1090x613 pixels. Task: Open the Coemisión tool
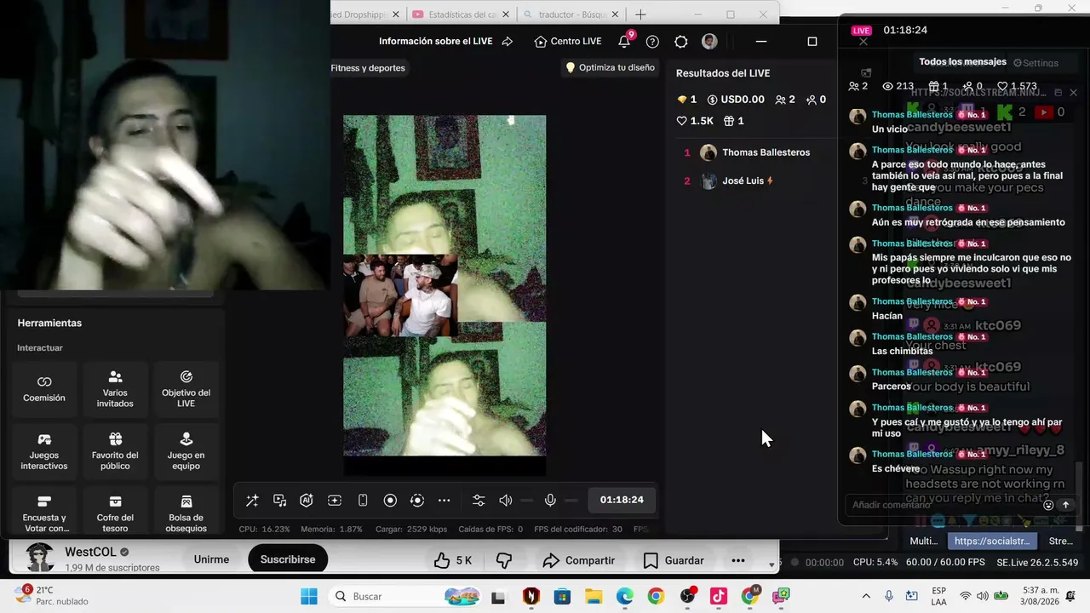point(44,389)
